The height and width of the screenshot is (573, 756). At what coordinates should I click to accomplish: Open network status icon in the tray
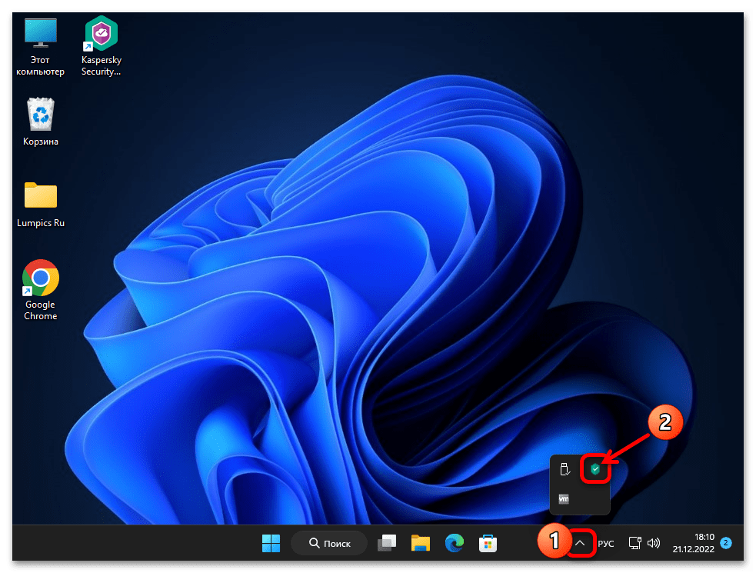point(635,543)
